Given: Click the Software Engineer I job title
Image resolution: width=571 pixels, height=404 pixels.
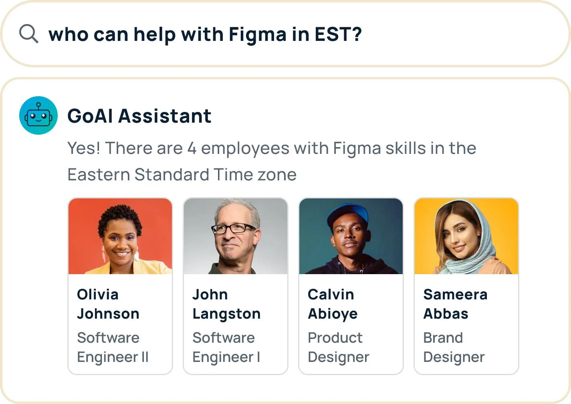Looking at the screenshot, I should pos(226,347).
